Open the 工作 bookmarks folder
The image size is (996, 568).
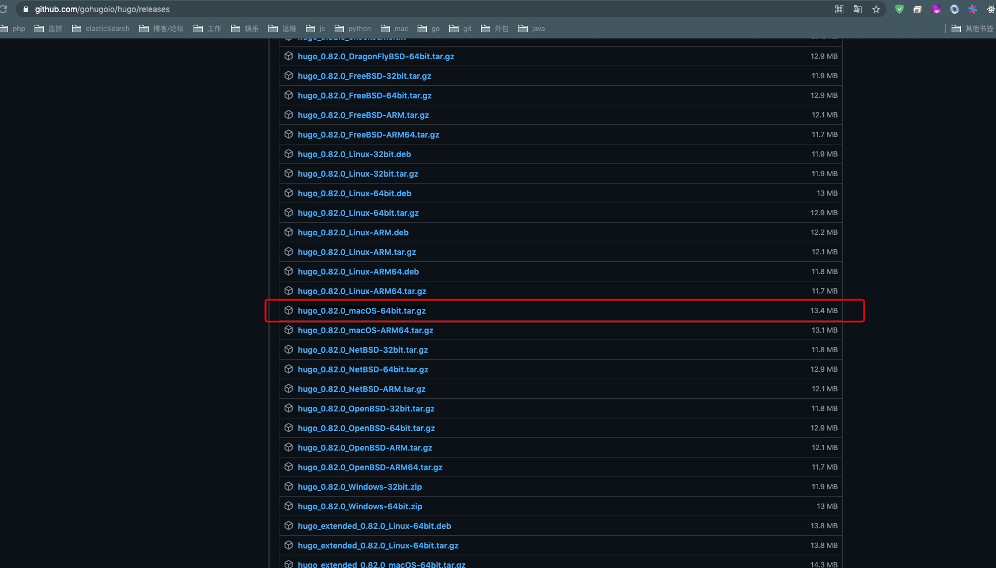207,28
